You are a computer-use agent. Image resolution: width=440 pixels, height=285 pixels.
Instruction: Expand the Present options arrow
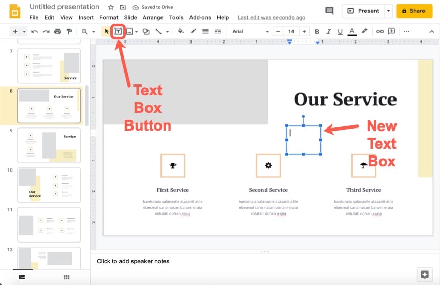point(389,11)
